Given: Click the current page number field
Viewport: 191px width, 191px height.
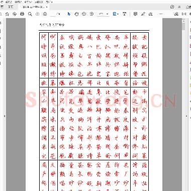Looking at the screenshot, I should [x=53, y=14].
